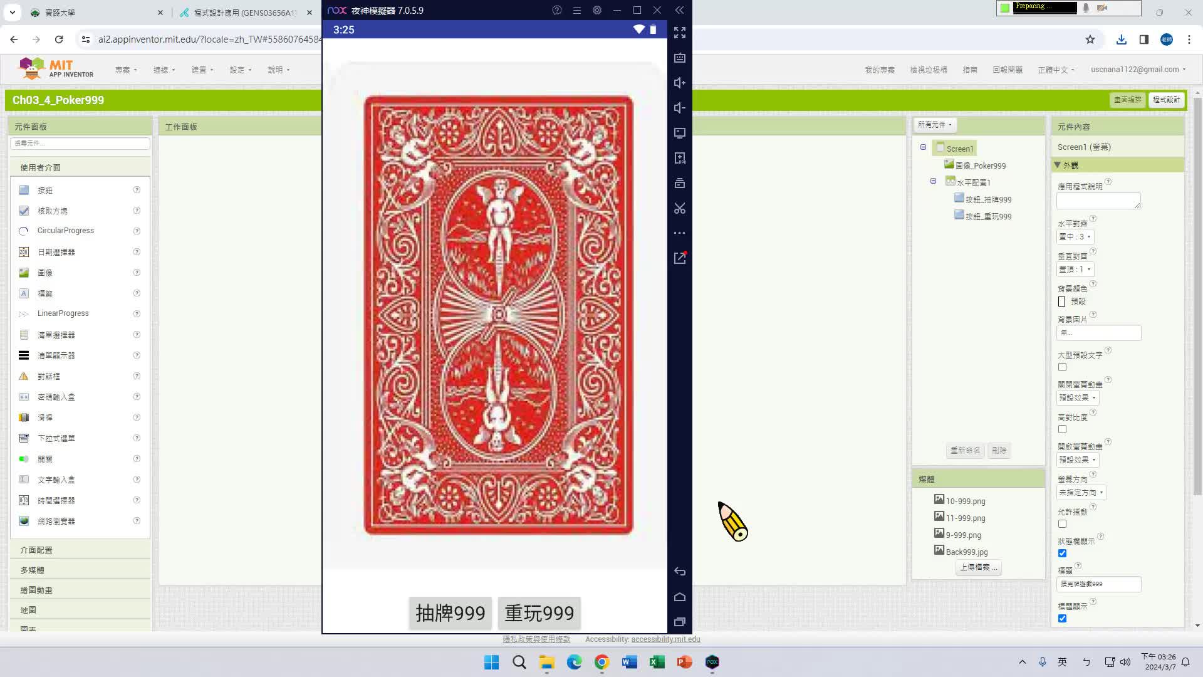Open 螢幕方向 dropdown

1081,493
